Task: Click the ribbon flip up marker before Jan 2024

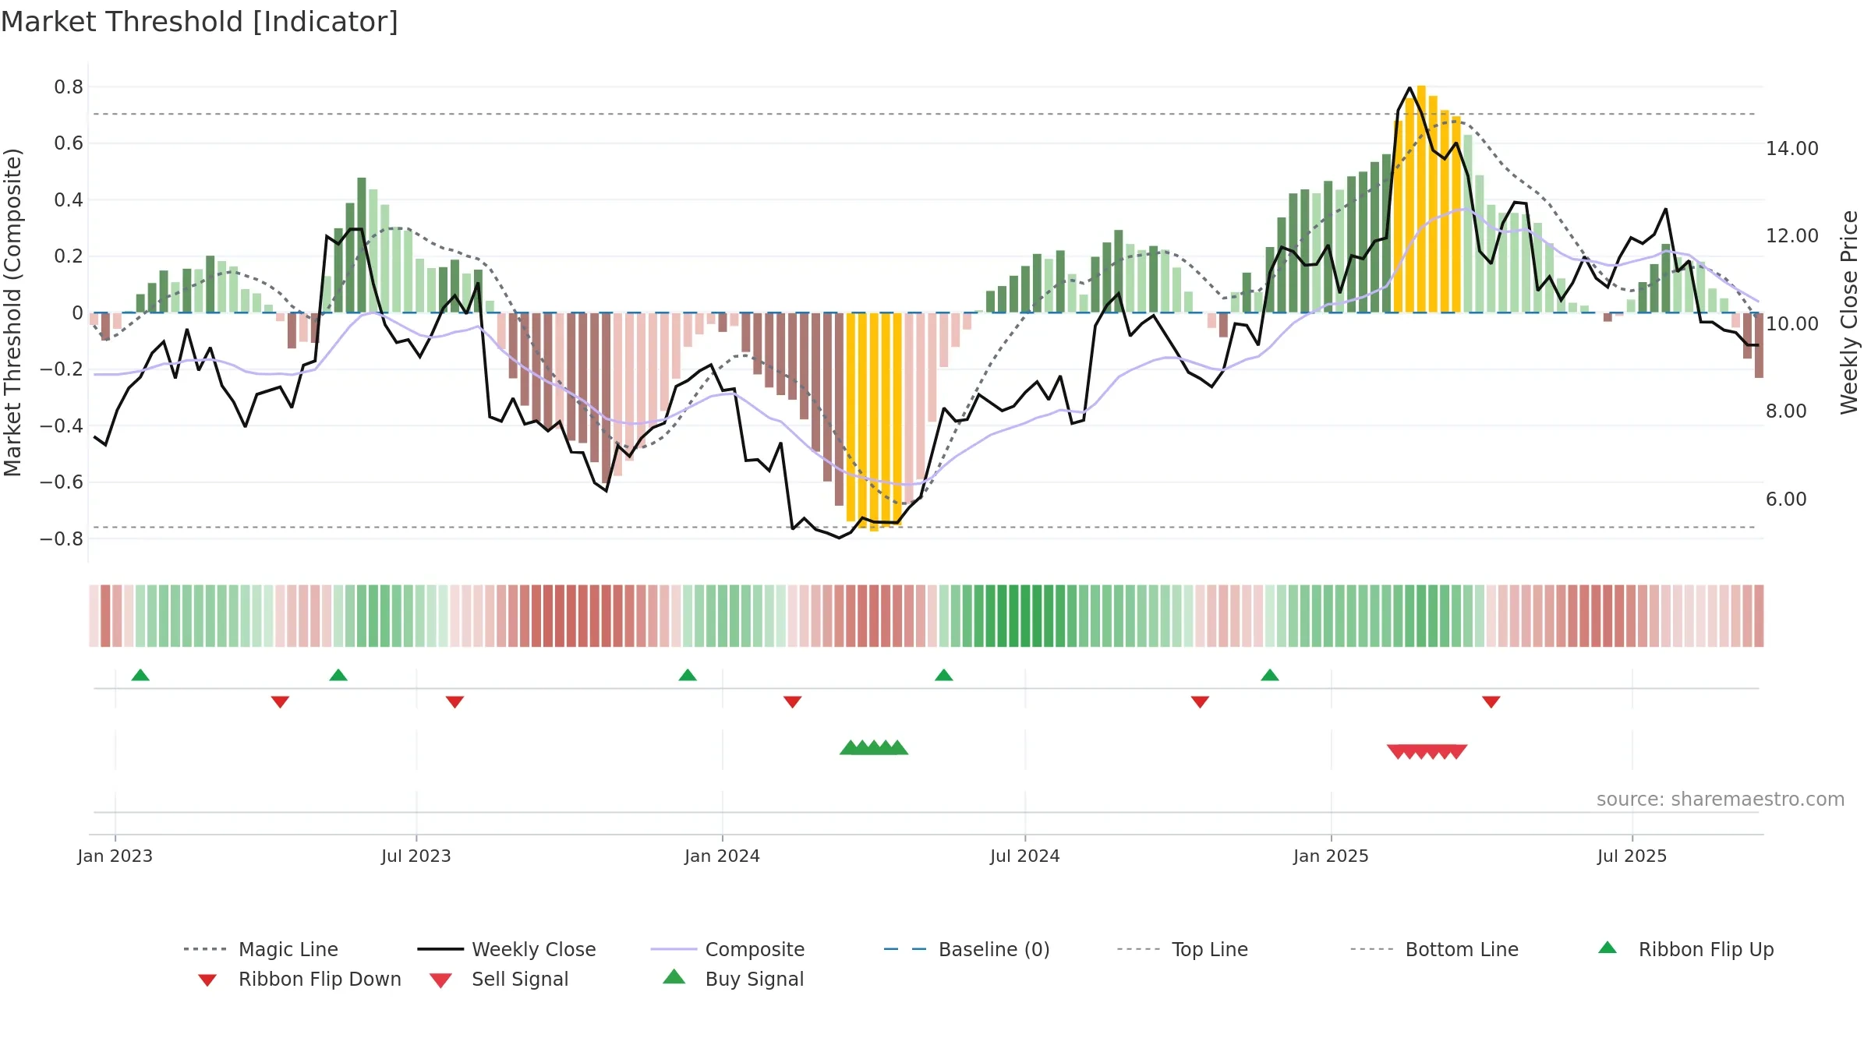Action: 688,675
